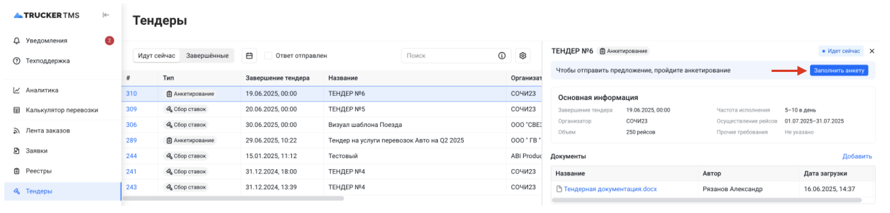Click Заполнить анкету button
890x213 pixels.
pos(839,70)
